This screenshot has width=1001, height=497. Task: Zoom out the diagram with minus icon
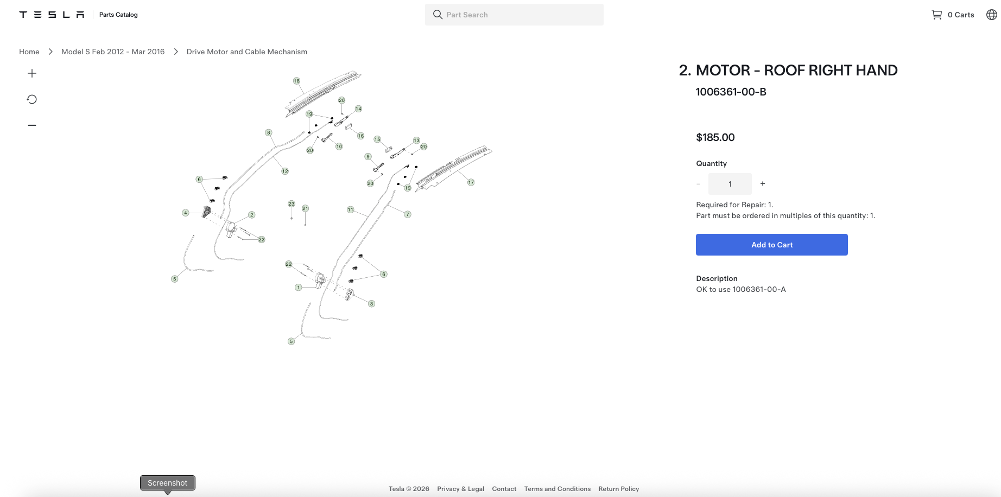(x=32, y=125)
